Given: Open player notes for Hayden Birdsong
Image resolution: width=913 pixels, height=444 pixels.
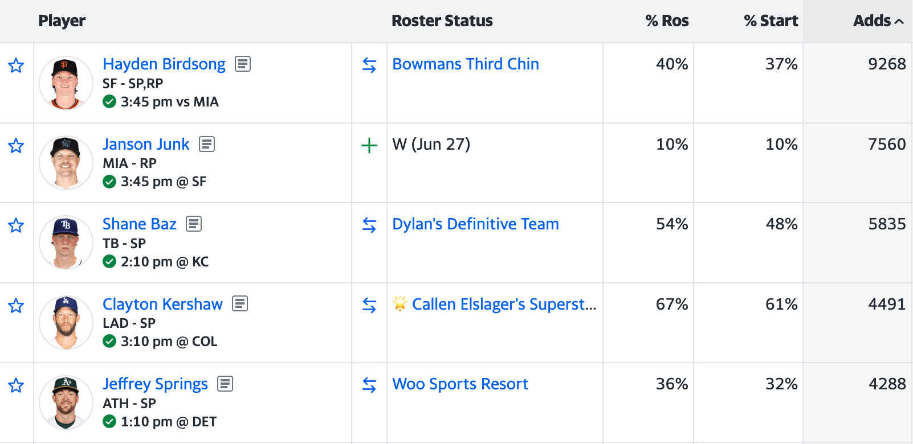Looking at the screenshot, I should [x=243, y=64].
